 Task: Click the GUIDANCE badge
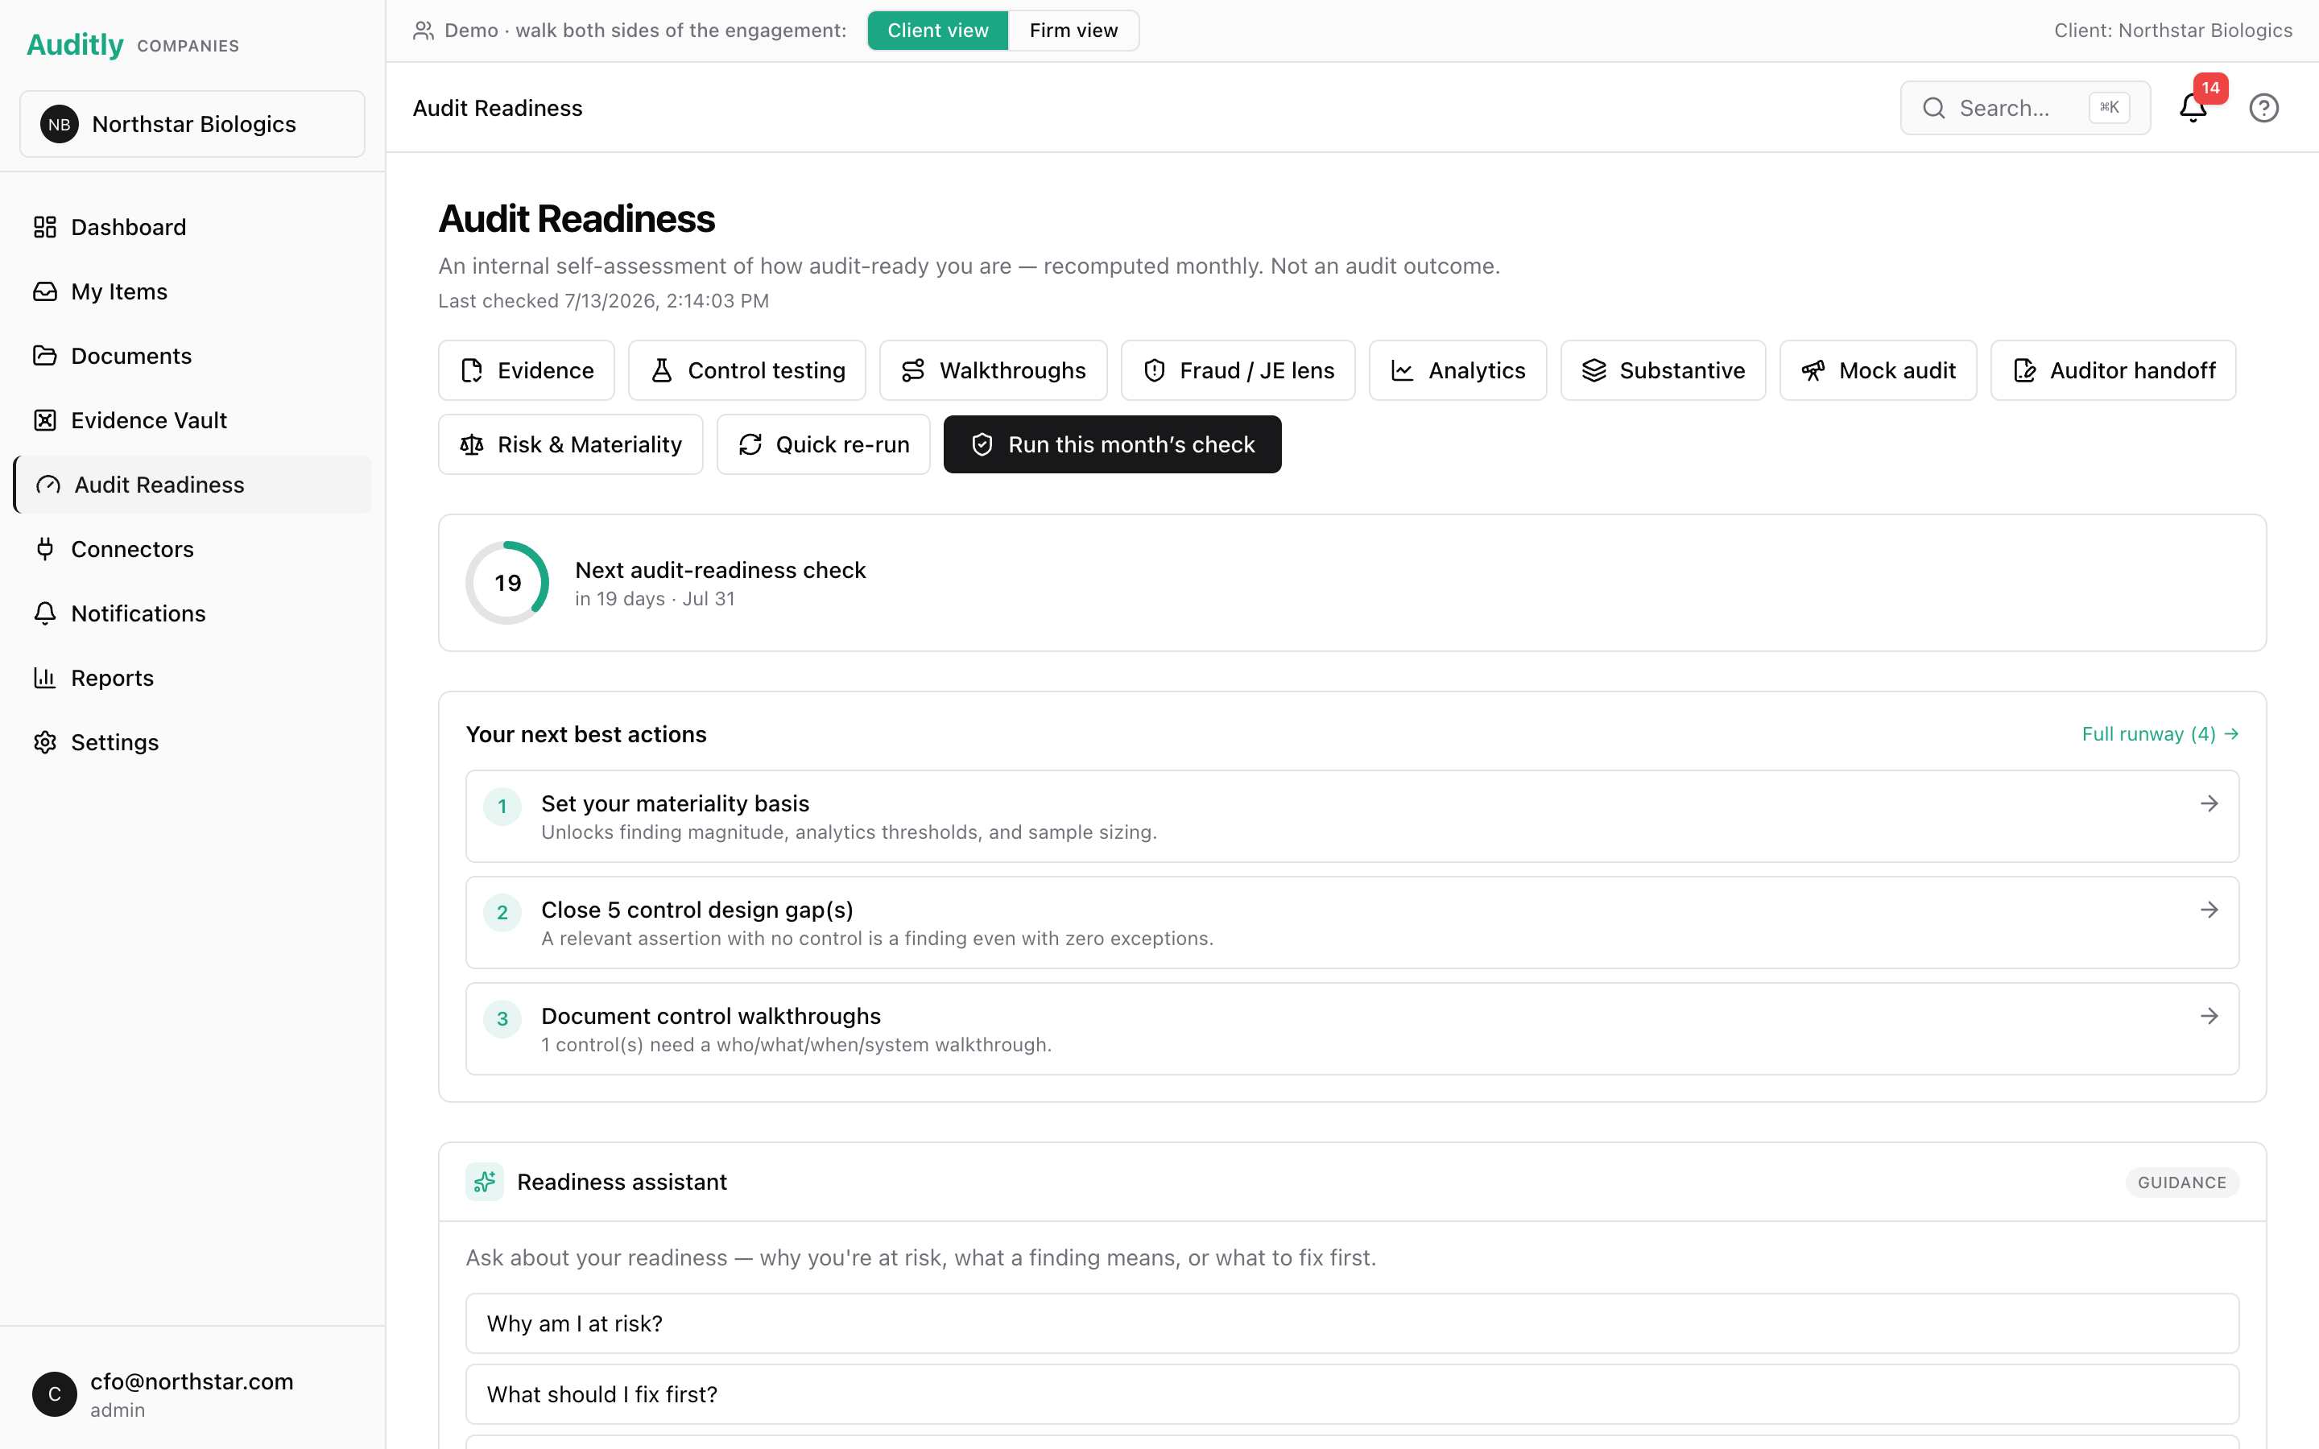pos(2182,1183)
